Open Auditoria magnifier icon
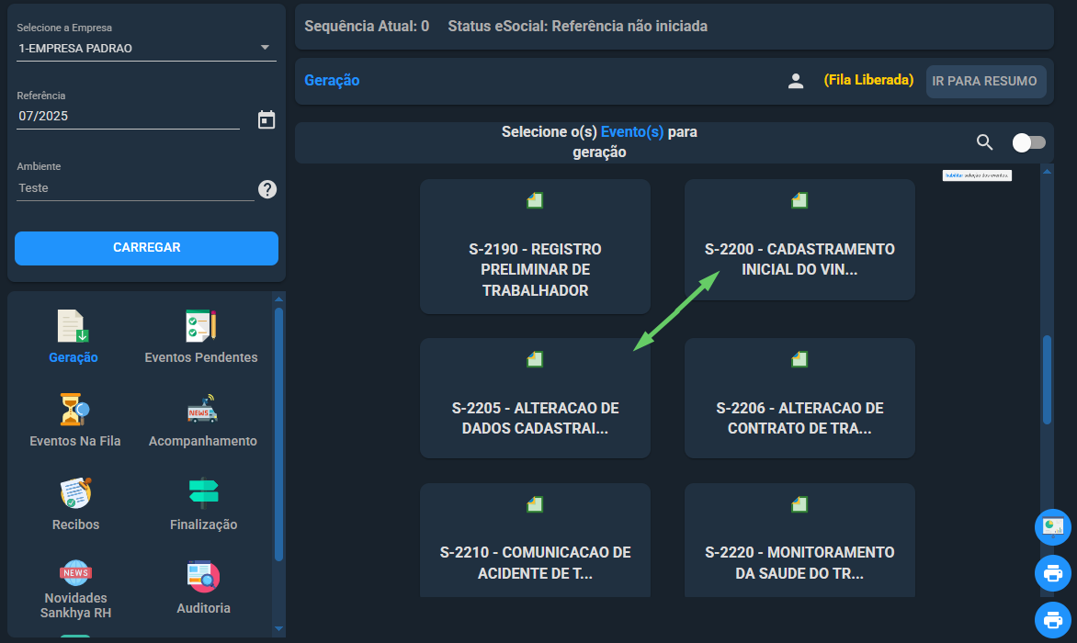 tap(203, 577)
